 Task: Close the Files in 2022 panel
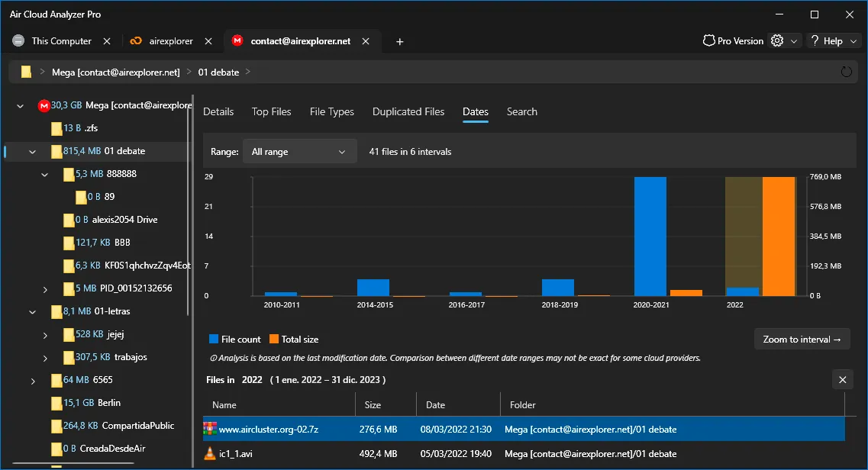click(x=843, y=380)
